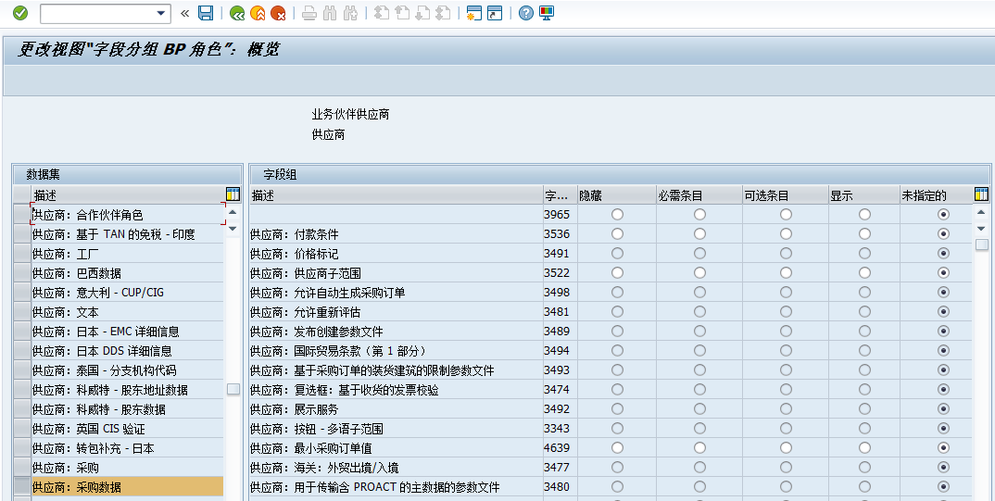Click the orange Exit icon
Viewport: 995px width, 501px height.
click(x=258, y=13)
